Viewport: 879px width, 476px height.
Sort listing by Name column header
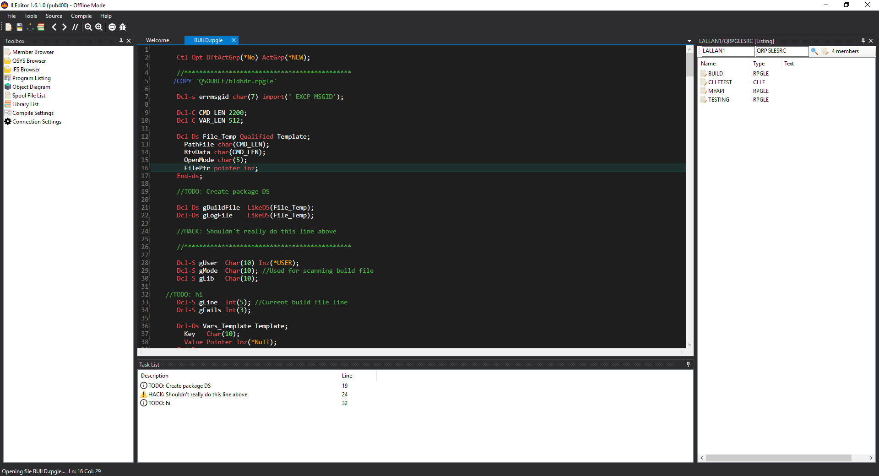pos(724,64)
